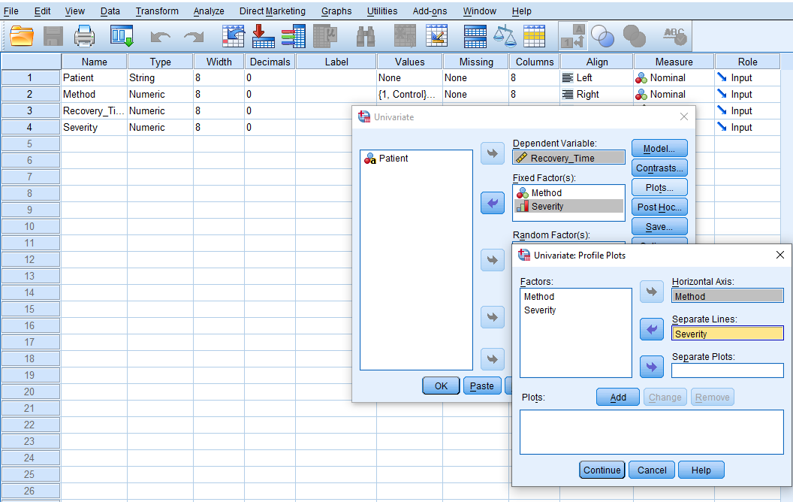
Task: Open the Transform menu
Action: pos(157,11)
